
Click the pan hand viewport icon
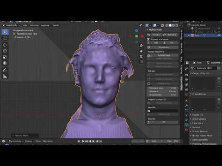point(141,51)
